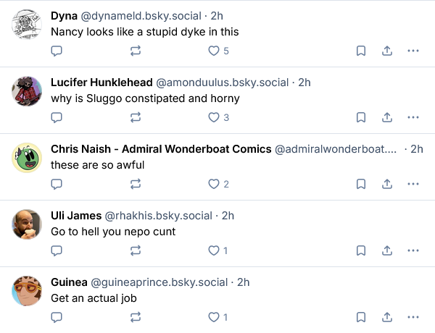Bookmark Chris Naish's post
This screenshot has width=435, height=333.
click(x=360, y=184)
